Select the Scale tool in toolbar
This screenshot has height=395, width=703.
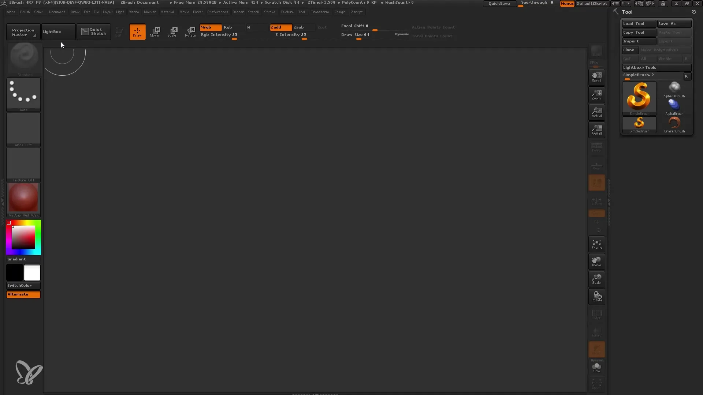coord(172,31)
